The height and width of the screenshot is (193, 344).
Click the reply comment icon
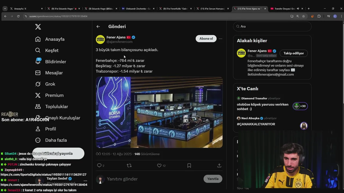(x=99, y=166)
